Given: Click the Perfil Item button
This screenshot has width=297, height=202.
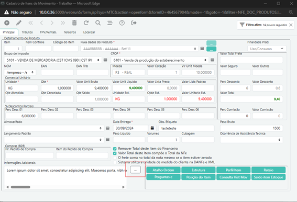Looking at the screenshot, I should click(234, 170).
